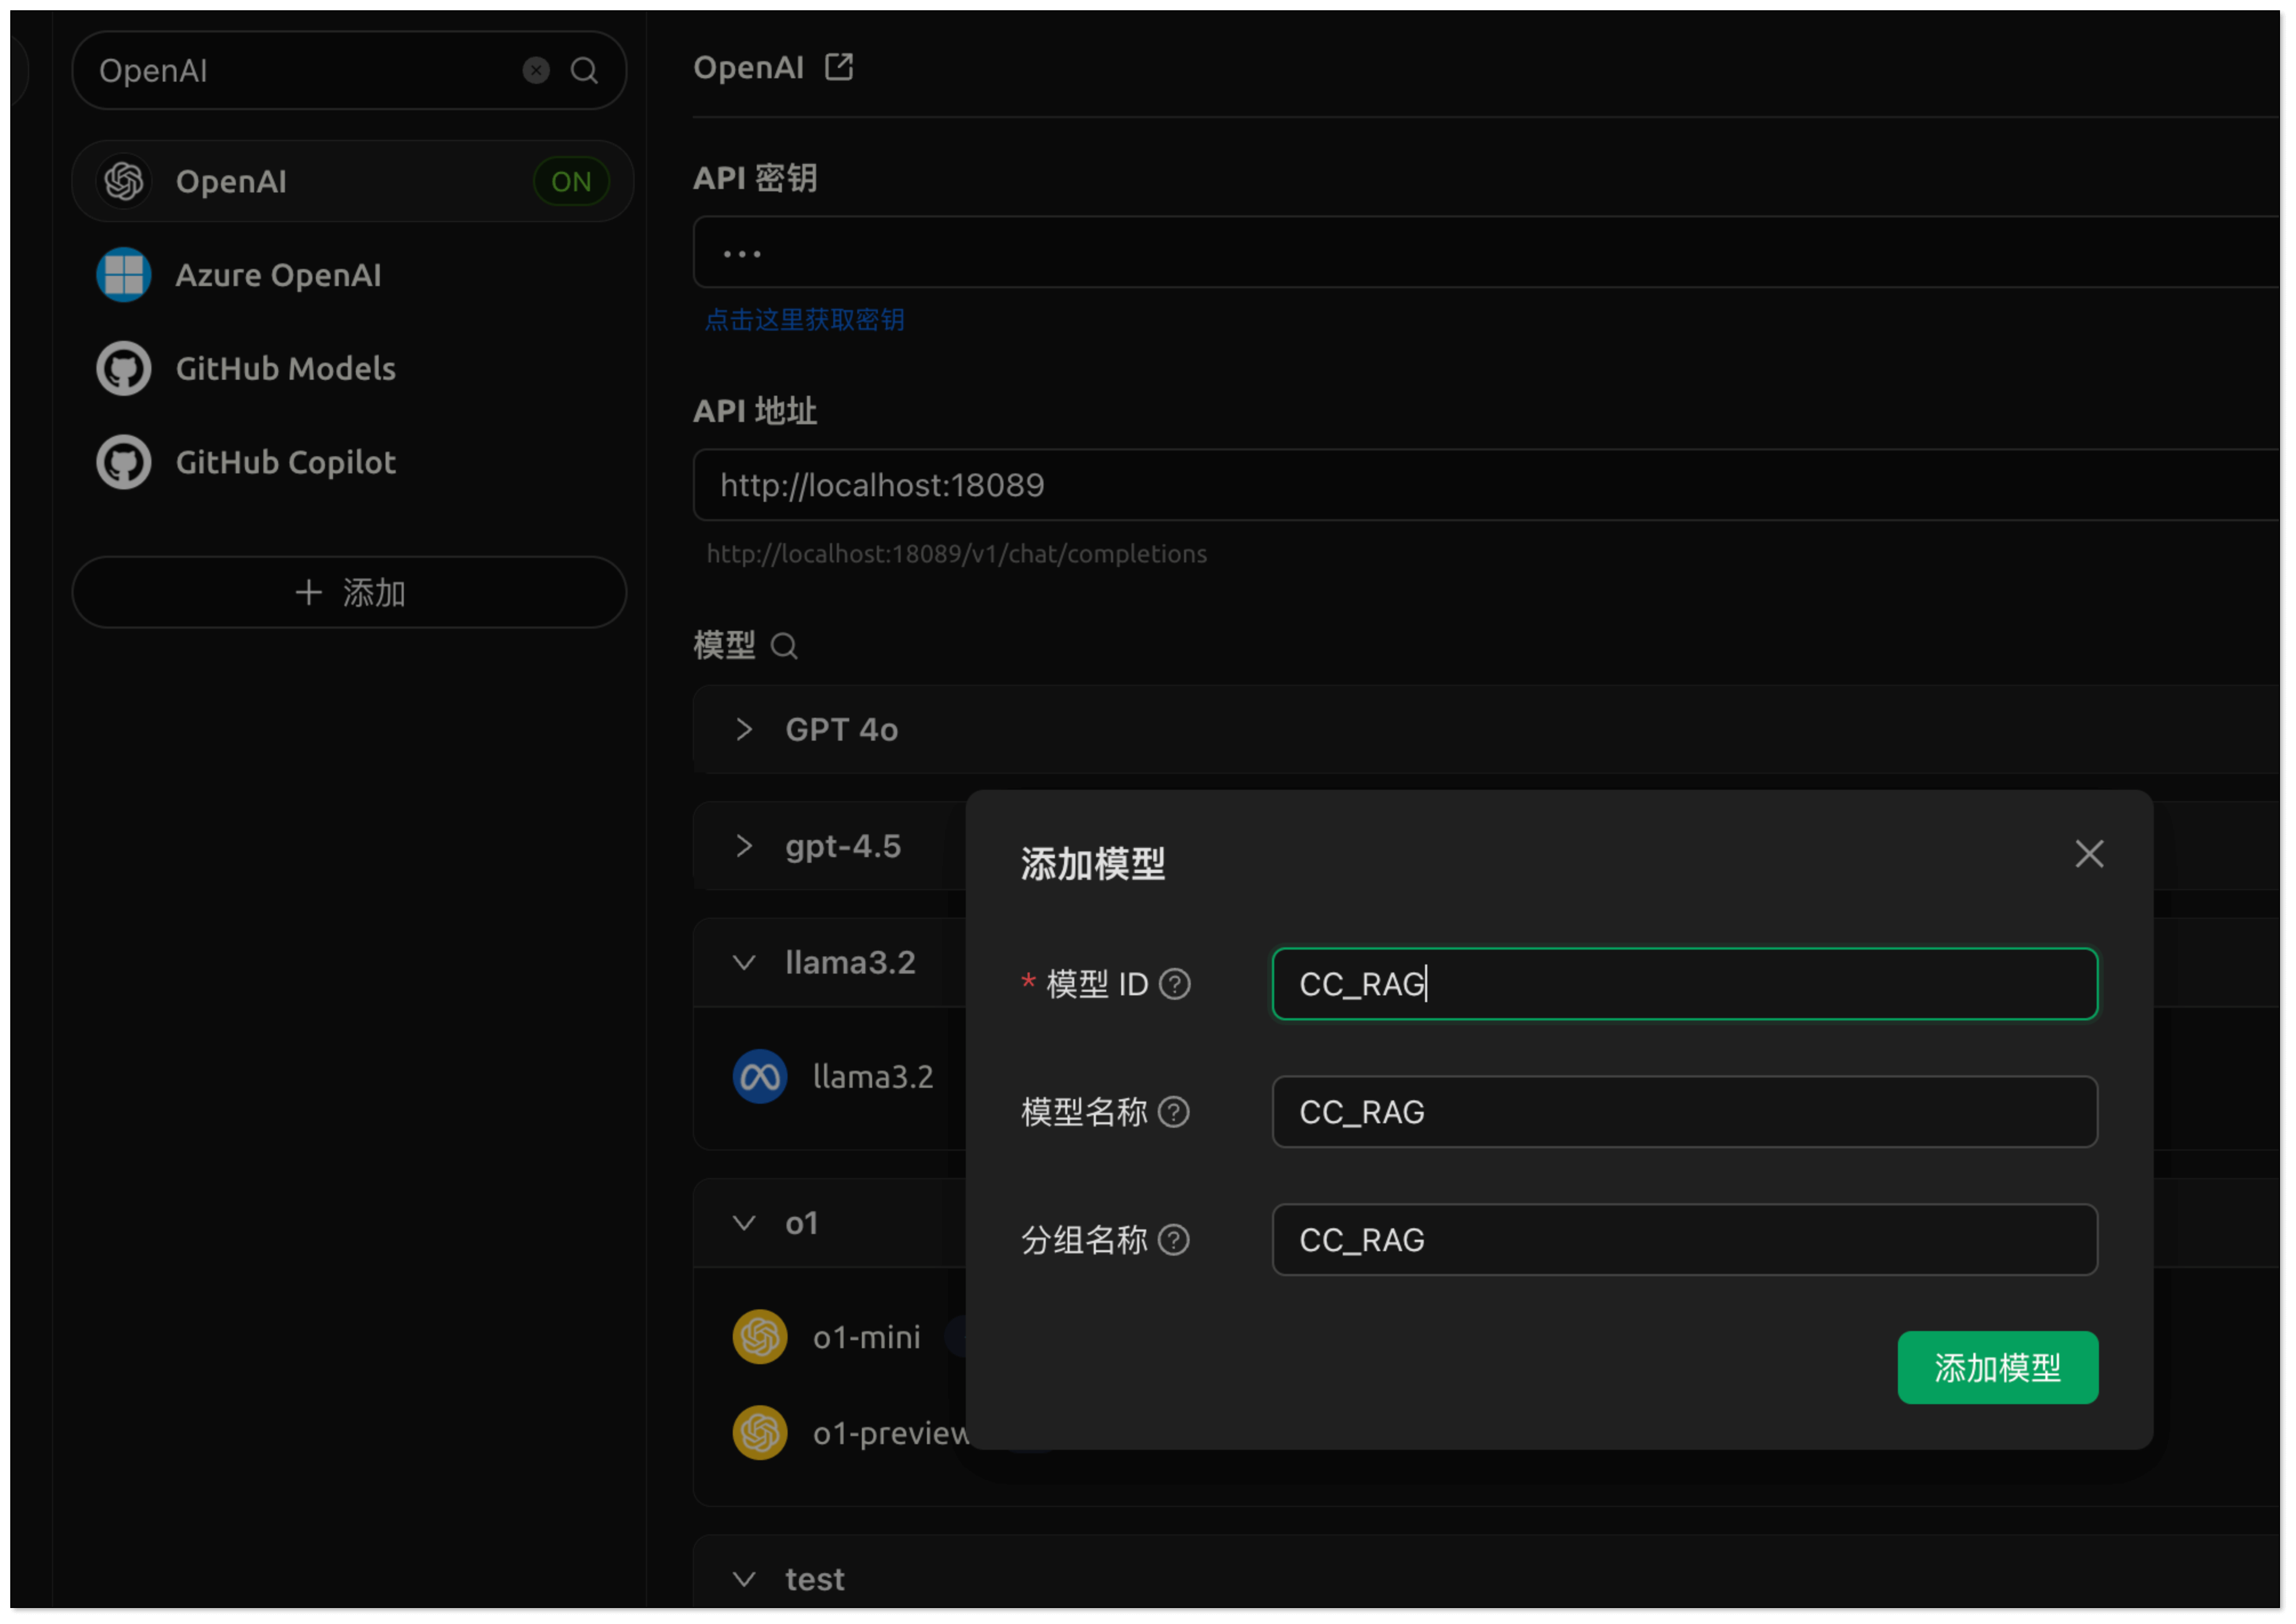Open OpenAI external link icon
Screen dimensions: 2296x1624
click(838, 67)
